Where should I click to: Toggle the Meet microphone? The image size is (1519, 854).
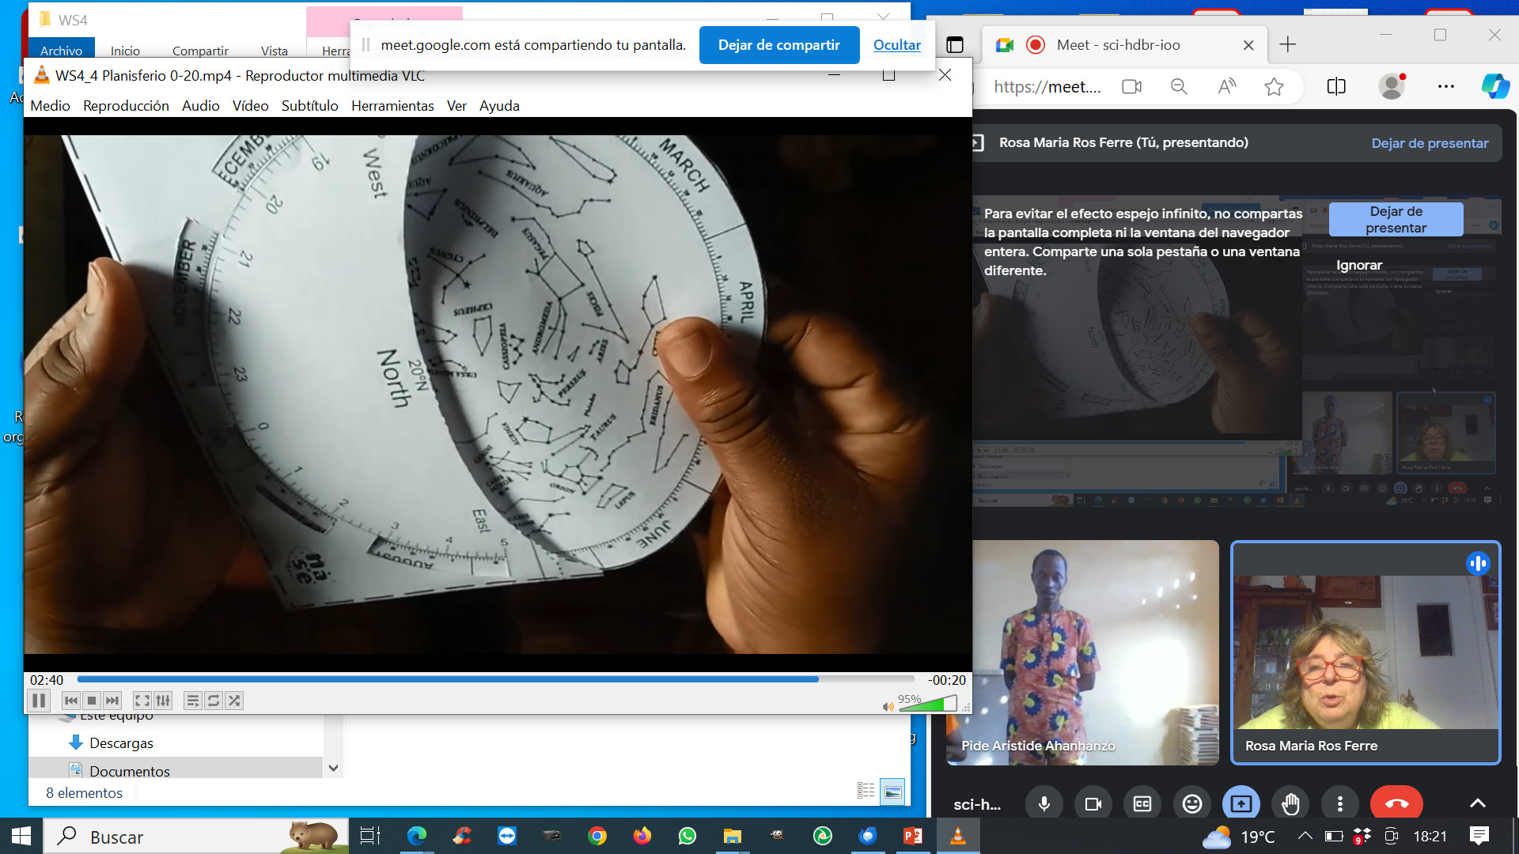pyautogui.click(x=1044, y=804)
